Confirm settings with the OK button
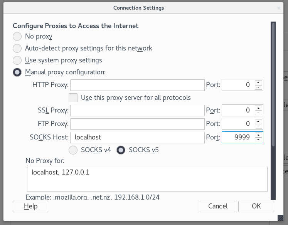The width and height of the screenshot is (288, 225). coord(256,206)
